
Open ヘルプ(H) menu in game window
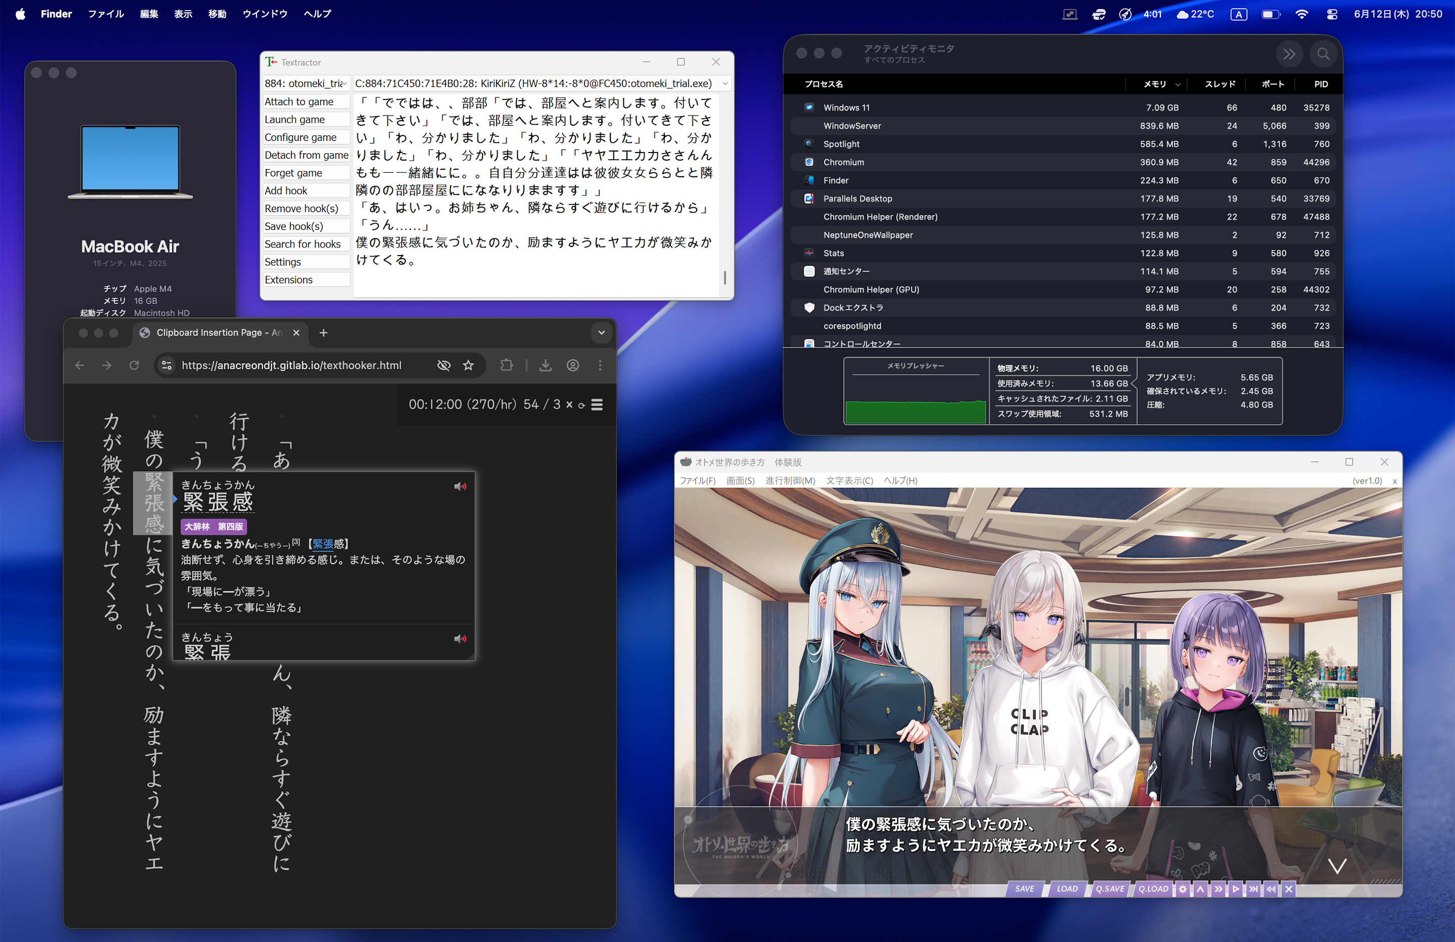coord(900,480)
